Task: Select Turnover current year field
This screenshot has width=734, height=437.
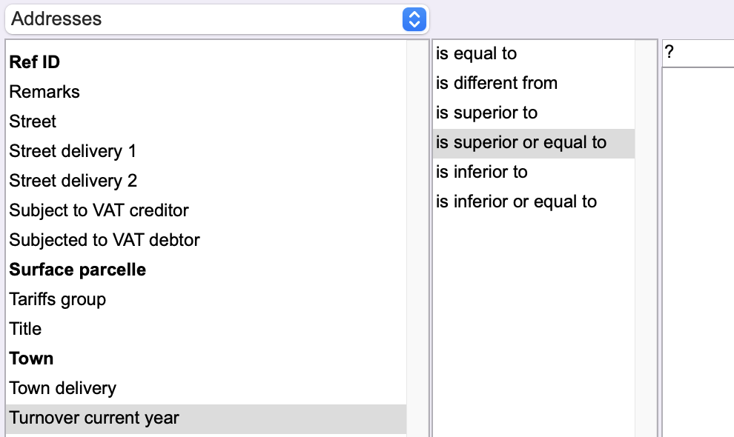Action: [94, 418]
